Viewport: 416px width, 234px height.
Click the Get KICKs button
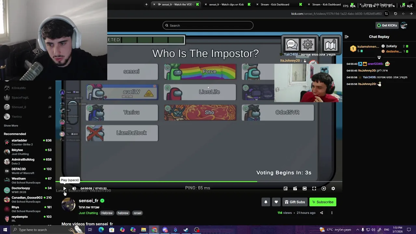pyautogui.click(x=387, y=25)
